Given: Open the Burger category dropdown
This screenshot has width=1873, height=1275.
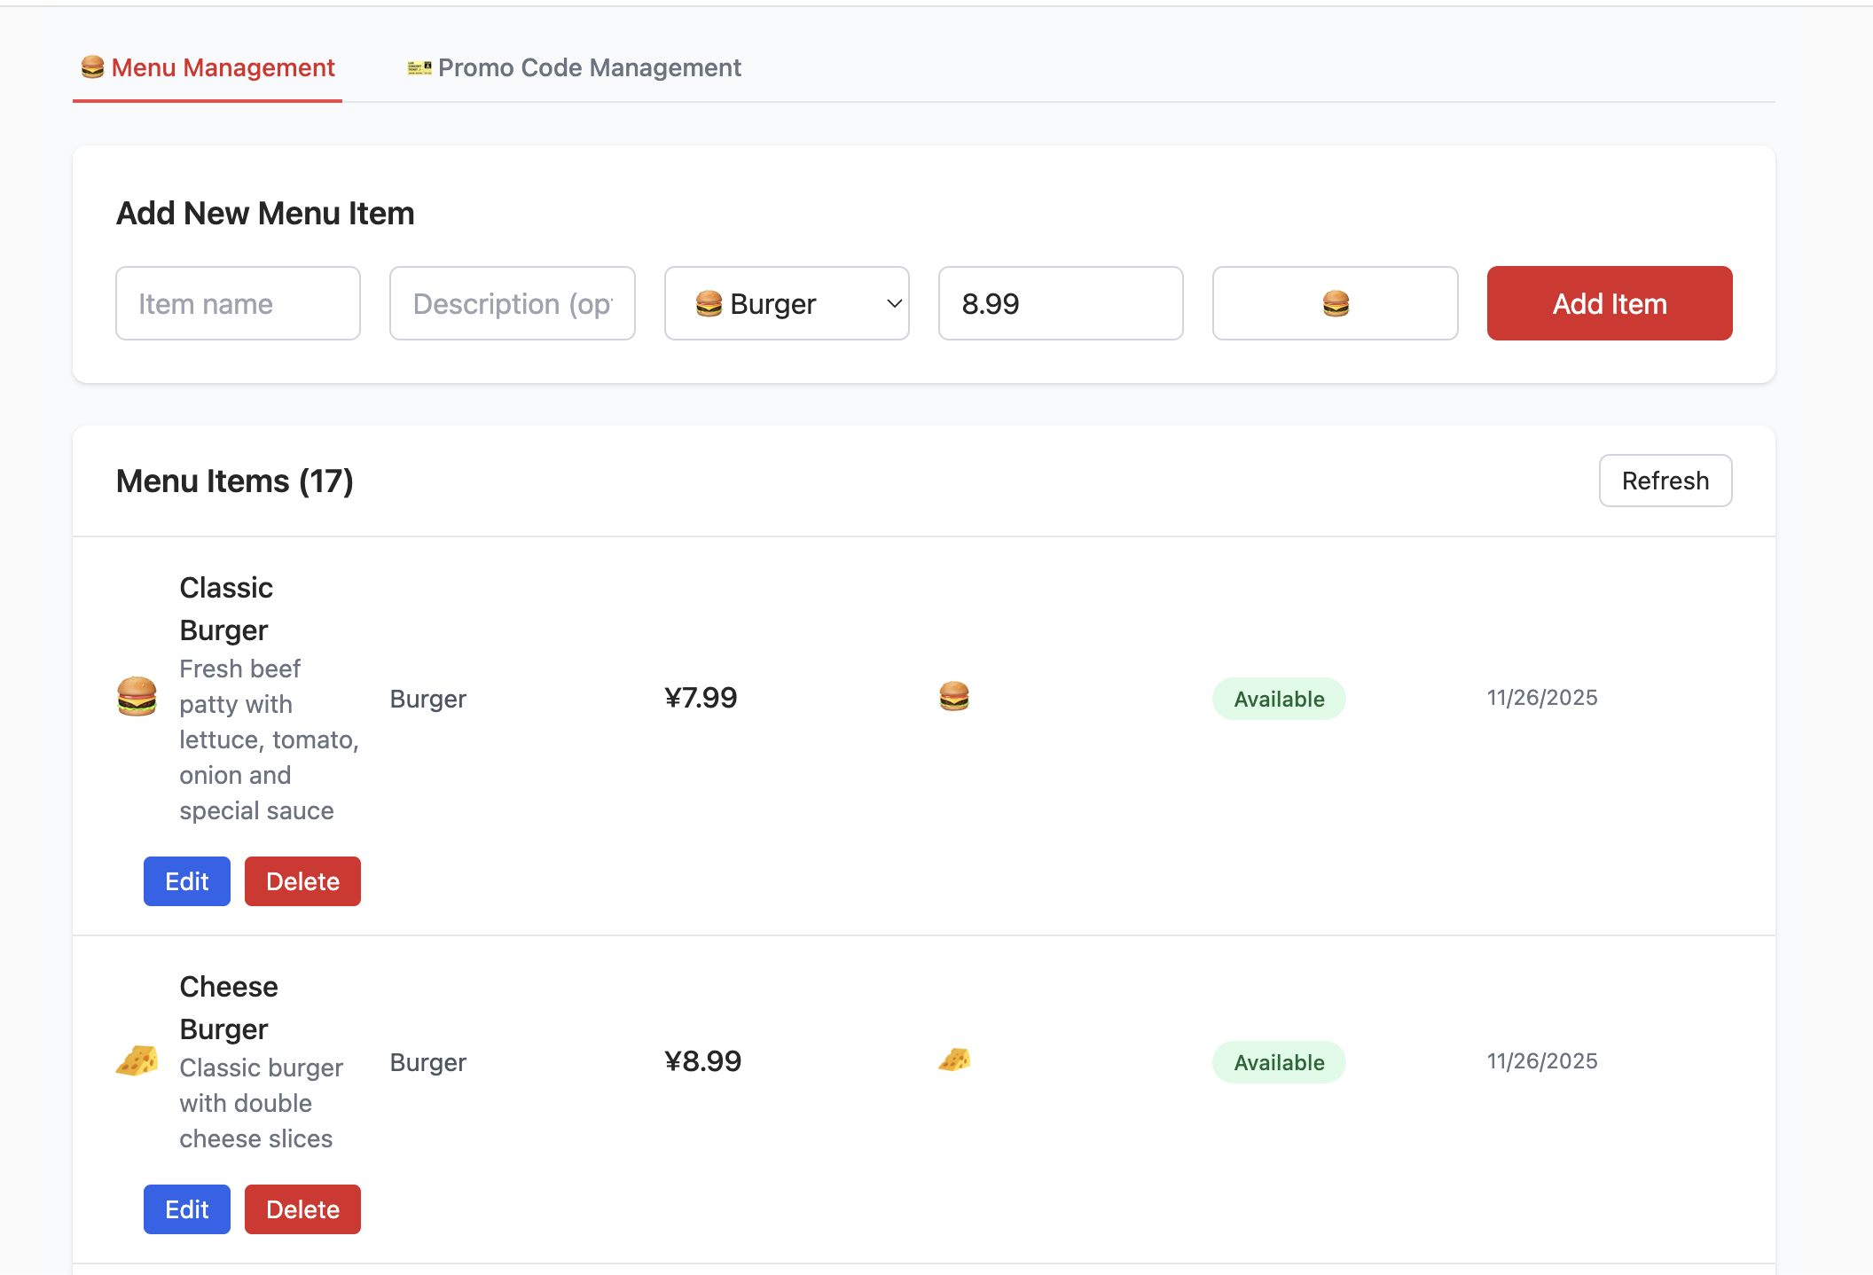Looking at the screenshot, I should [786, 304].
